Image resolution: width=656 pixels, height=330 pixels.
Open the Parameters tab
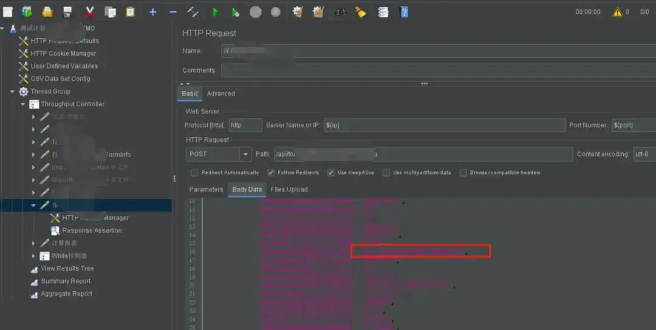(x=206, y=189)
